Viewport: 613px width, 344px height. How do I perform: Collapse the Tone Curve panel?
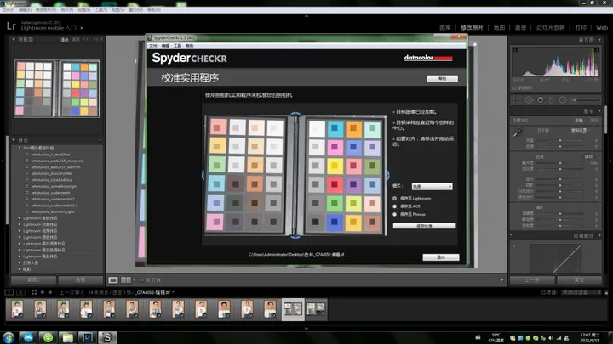pos(599,235)
